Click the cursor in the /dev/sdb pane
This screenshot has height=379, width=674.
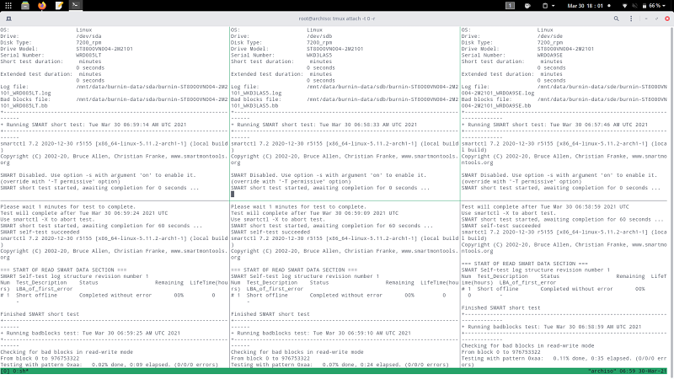pyautogui.click(x=233, y=194)
